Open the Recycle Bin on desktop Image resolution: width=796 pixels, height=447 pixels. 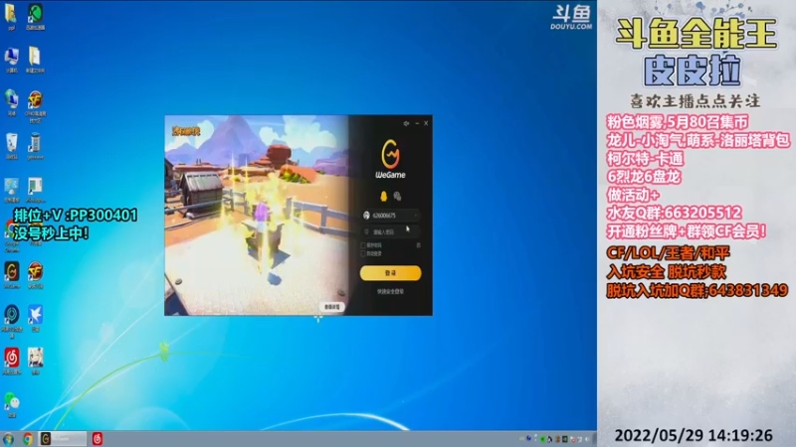tap(11, 146)
